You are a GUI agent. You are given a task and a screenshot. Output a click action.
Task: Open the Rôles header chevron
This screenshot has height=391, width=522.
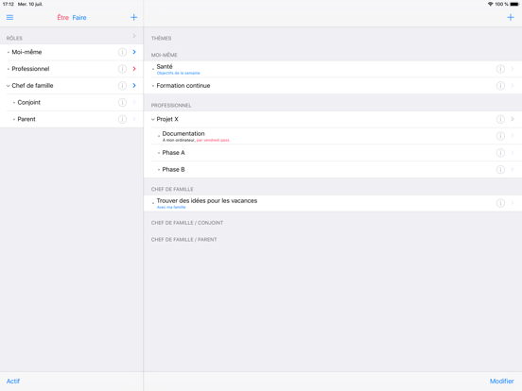point(134,36)
